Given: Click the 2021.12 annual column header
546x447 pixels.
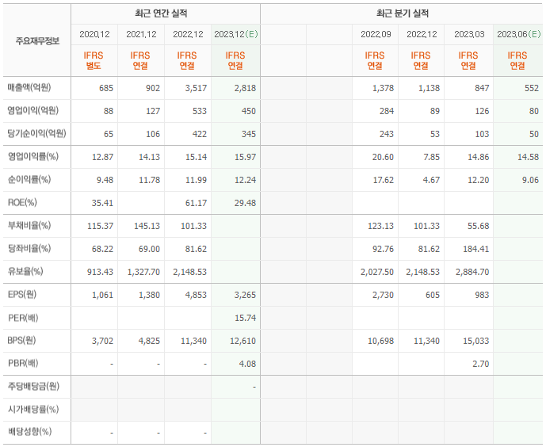Looking at the screenshot, I should pyautogui.click(x=141, y=34).
